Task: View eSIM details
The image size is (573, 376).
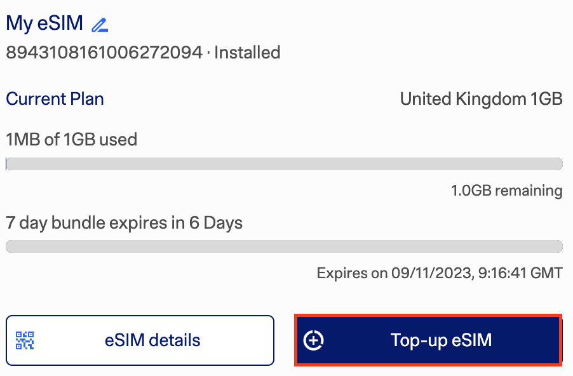Action: [x=140, y=340]
